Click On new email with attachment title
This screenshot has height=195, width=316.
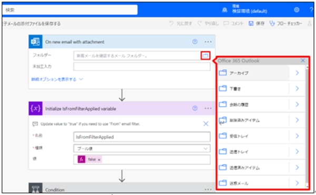coord(75,42)
